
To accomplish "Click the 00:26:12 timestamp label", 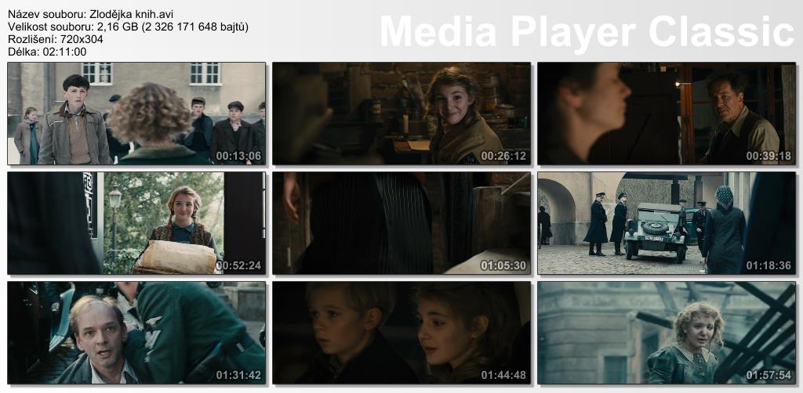I will coord(503,156).
